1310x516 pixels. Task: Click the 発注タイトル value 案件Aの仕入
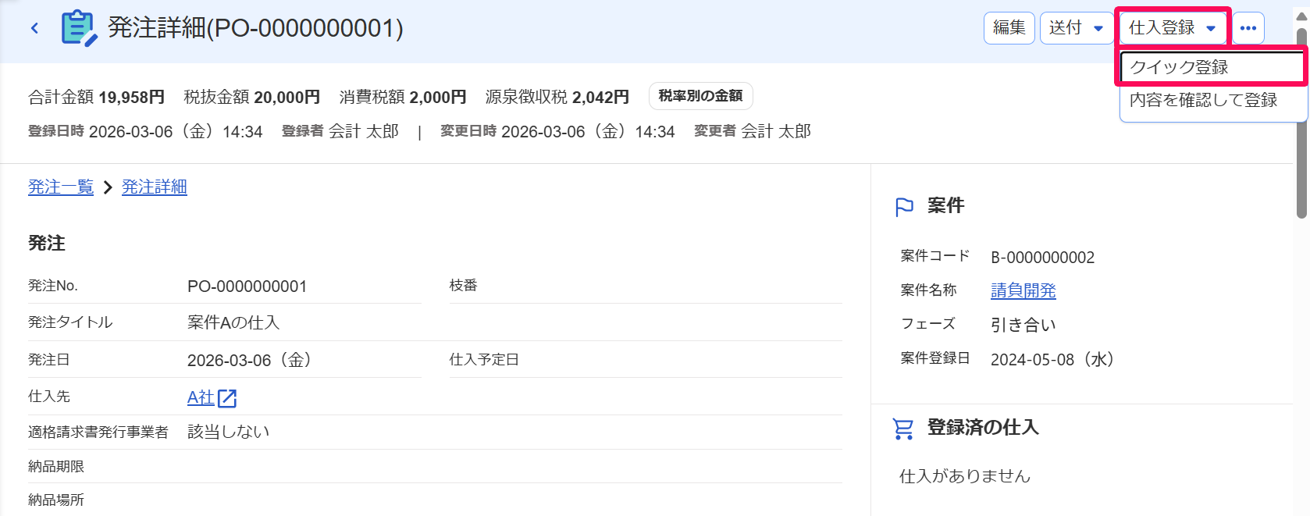[x=233, y=322]
